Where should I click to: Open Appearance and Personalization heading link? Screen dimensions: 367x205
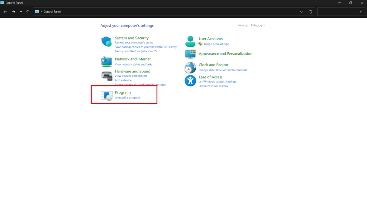click(225, 54)
